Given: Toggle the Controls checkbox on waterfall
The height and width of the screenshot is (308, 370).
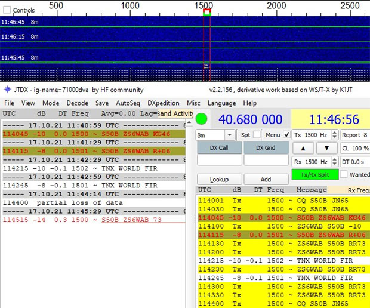Looking at the screenshot, I should click(x=7, y=10).
